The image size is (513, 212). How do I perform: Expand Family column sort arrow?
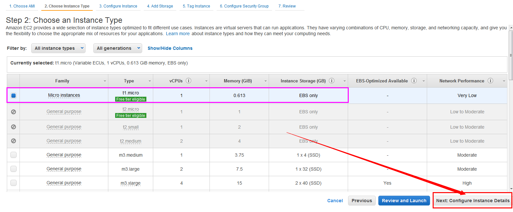[105, 81]
